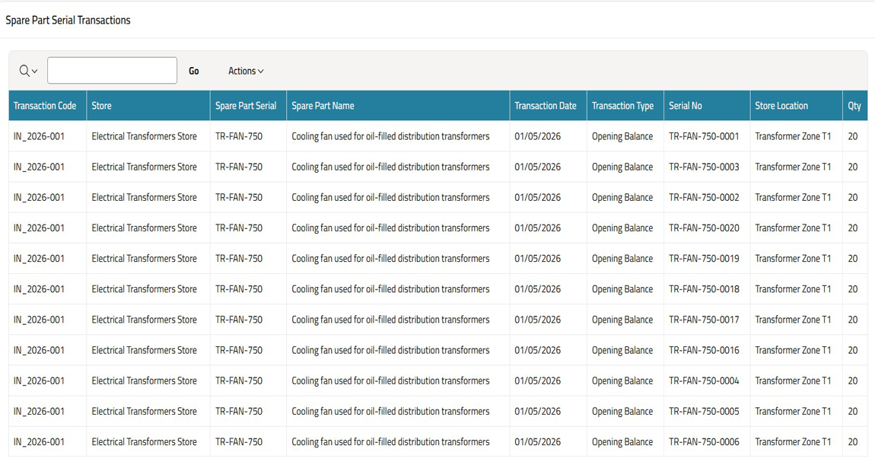Image resolution: width=875 pixels, height=468 pixels.
Task: Select first row's IN_2026-001 transaction code
Action: [x=39, y=136]
